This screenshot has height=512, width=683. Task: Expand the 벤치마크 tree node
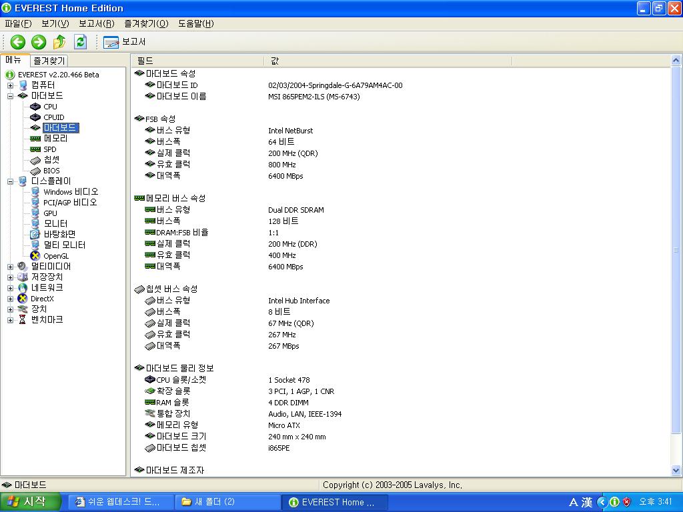click(x=10, y=320)
